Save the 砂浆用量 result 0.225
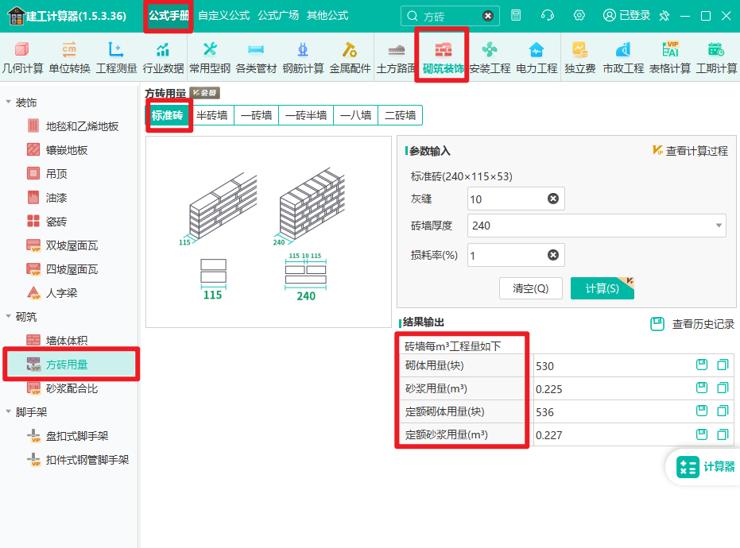Image resolution: width=740 pixels, height=548 pixels. pos(702,388)
